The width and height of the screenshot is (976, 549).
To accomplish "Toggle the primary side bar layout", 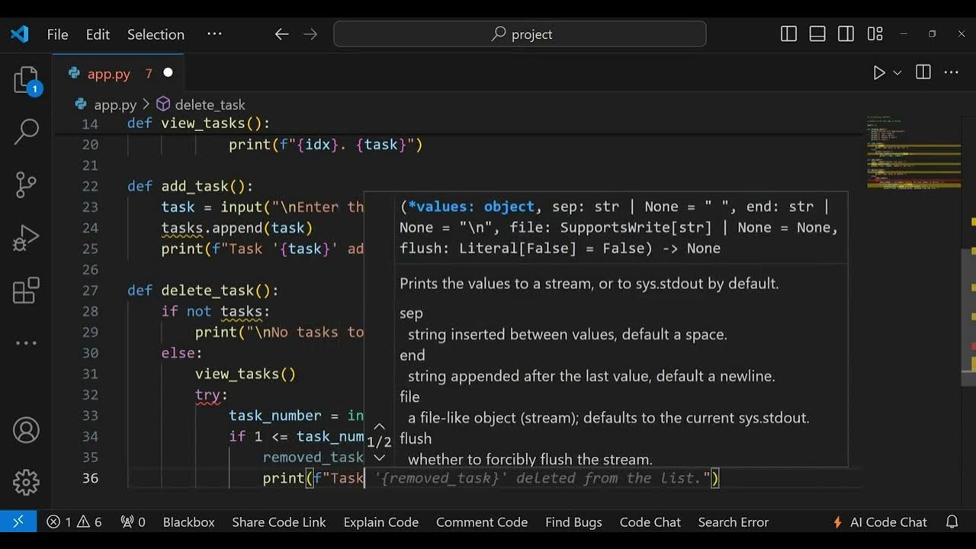I will [x=789, y=34].
